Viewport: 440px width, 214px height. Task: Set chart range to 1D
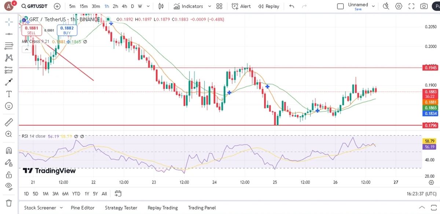click(26, 193)
